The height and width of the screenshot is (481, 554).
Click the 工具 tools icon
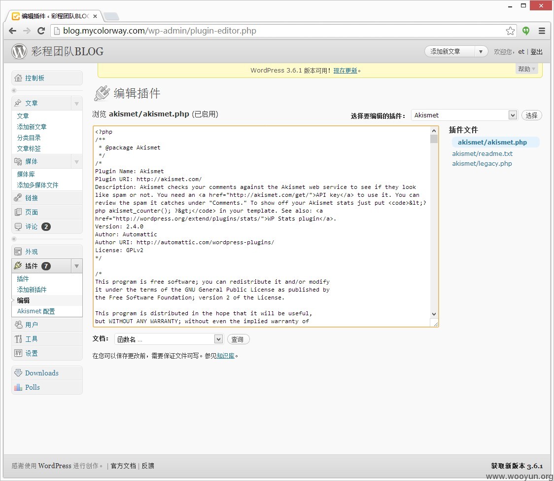coord(18,339)
